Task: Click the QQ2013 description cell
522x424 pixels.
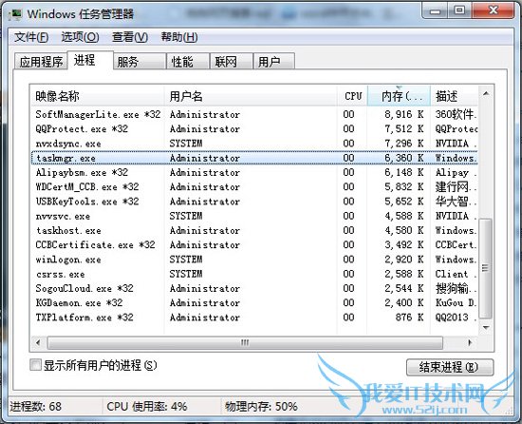Action: 456,317
